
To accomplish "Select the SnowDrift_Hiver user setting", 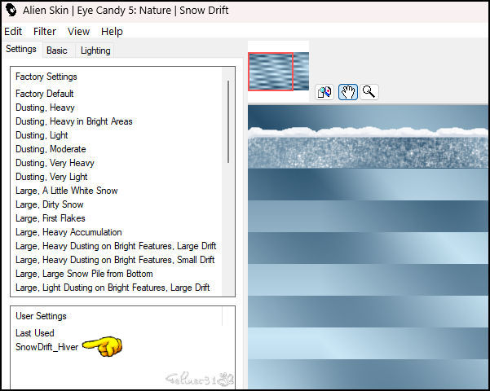I will pyautogui.click(x=47, y=347).
